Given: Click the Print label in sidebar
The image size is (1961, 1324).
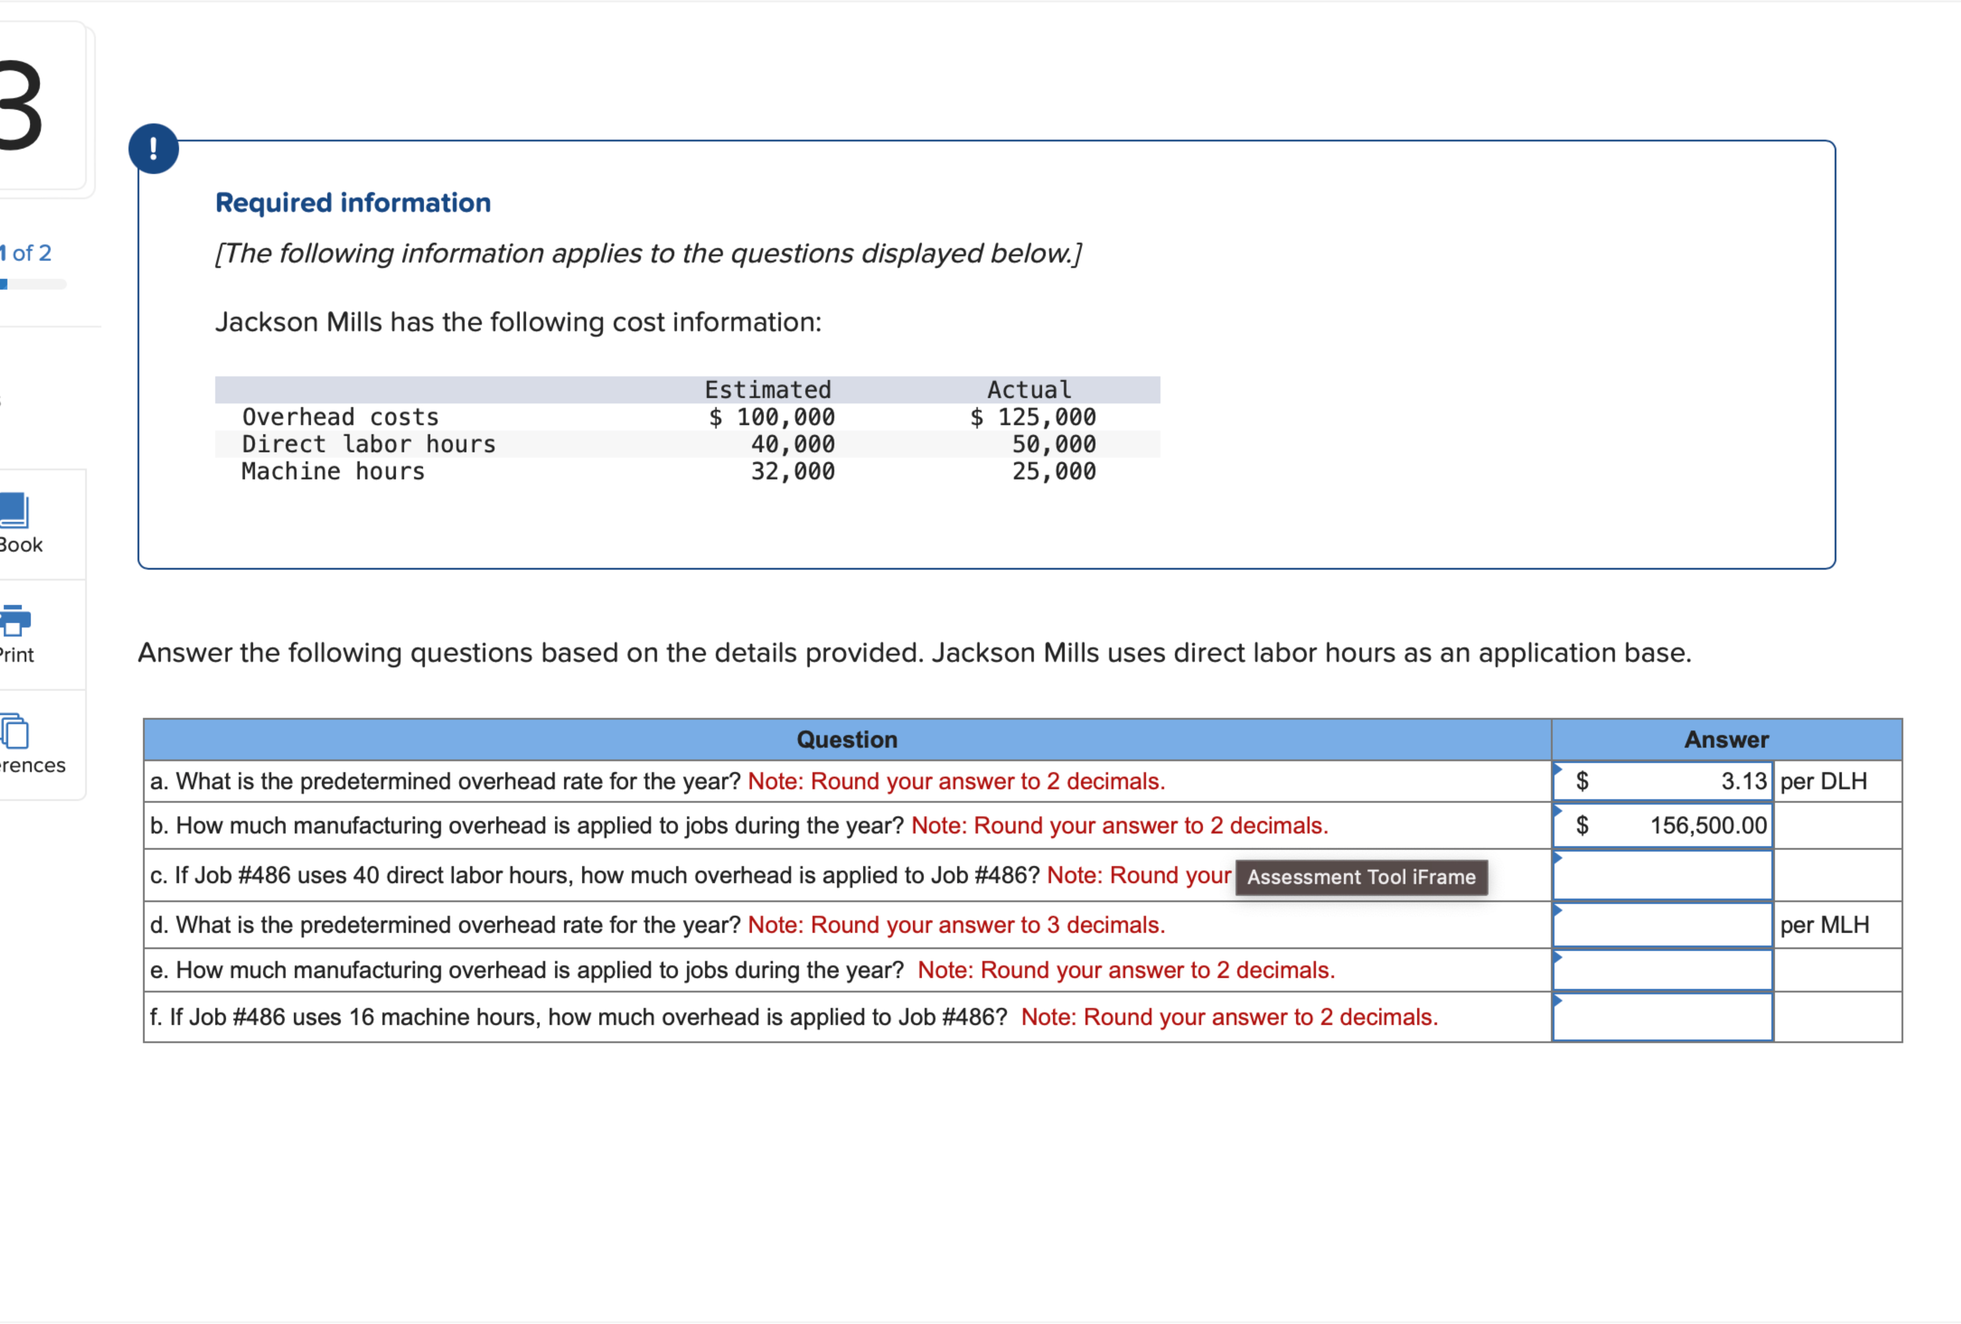Looking at the screenshot, I should coord(17,655).
